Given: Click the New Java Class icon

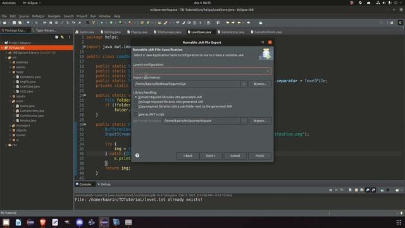Looking at the screenshot, I should [148, 23].
